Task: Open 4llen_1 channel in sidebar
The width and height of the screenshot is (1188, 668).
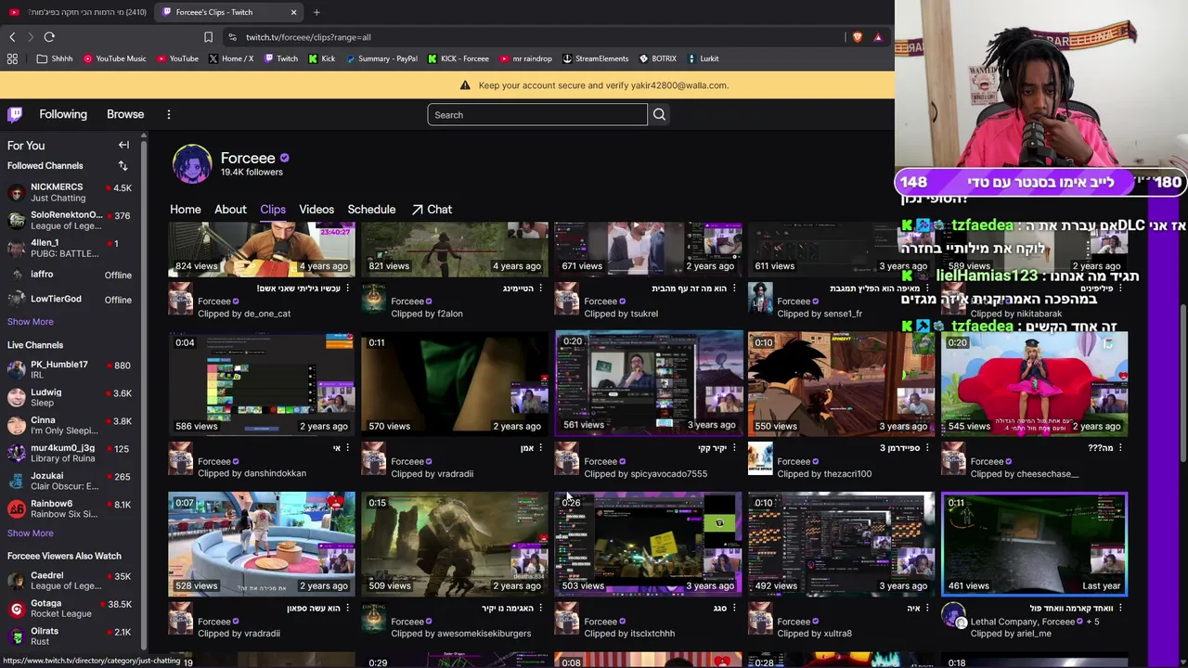Action: pyautogui.click(x=71, y=248)
